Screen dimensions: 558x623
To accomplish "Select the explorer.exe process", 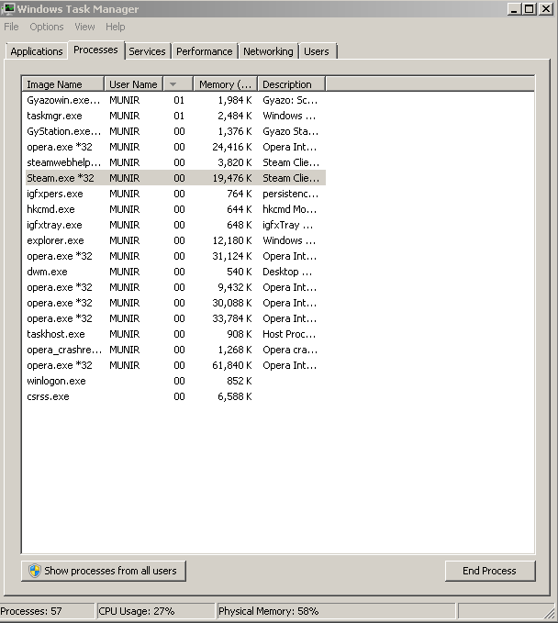I will (x=175, y=240).
